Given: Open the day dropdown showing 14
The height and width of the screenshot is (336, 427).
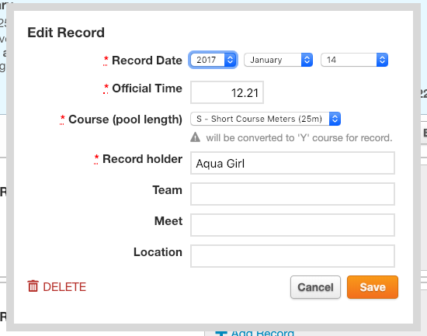Looking at the screenshot, I should (354, 60).
